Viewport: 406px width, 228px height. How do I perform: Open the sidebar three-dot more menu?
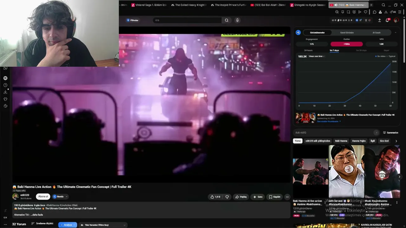(5, 224)
